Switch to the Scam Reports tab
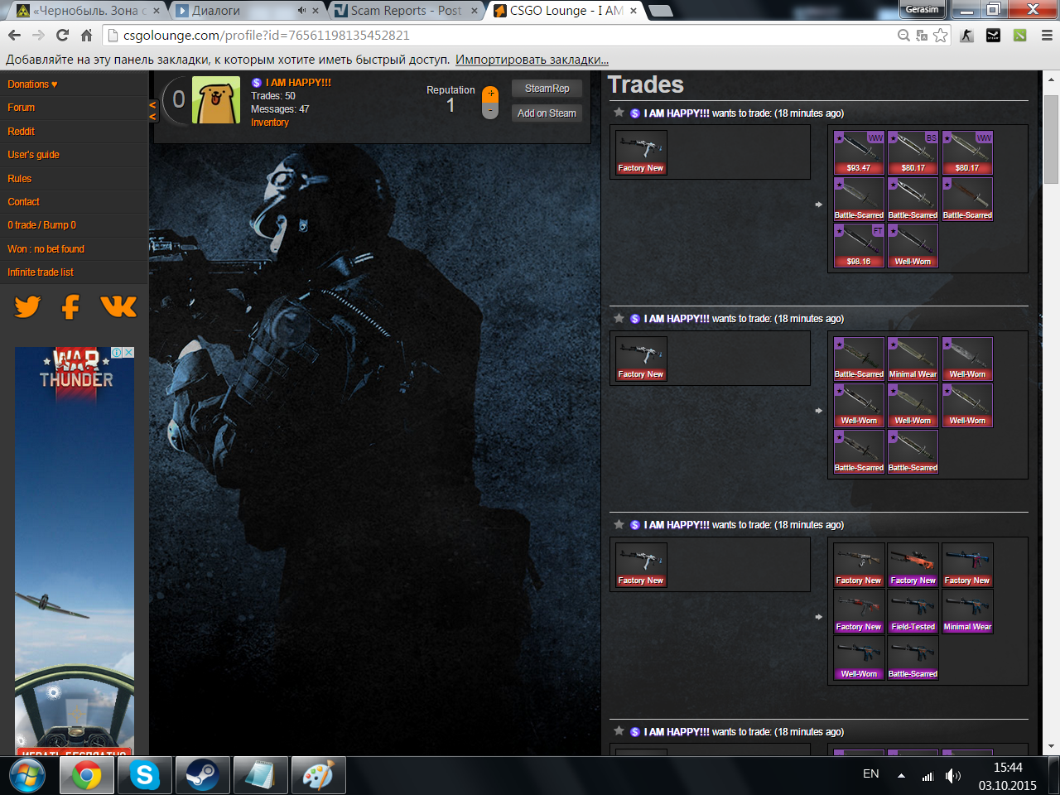Viewport: 1060px width, 795px height. (x=404, y=11)
